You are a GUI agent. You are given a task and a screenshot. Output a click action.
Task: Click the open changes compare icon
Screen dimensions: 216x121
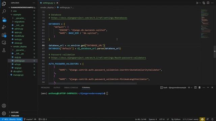pyautogui.click(x=204, y=3)
